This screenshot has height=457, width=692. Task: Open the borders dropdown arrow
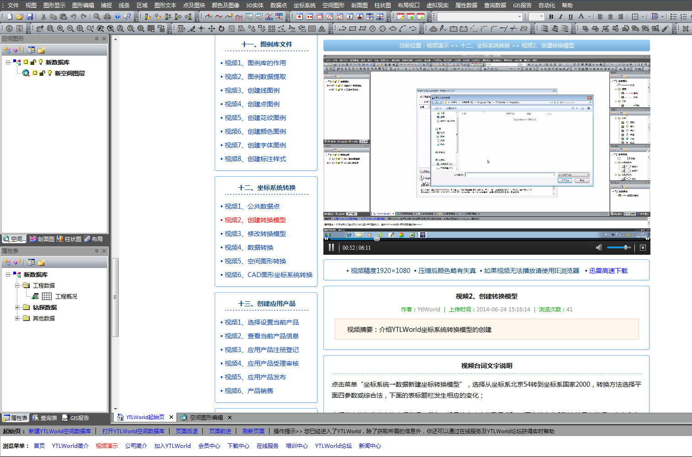[x=643, y=16]
